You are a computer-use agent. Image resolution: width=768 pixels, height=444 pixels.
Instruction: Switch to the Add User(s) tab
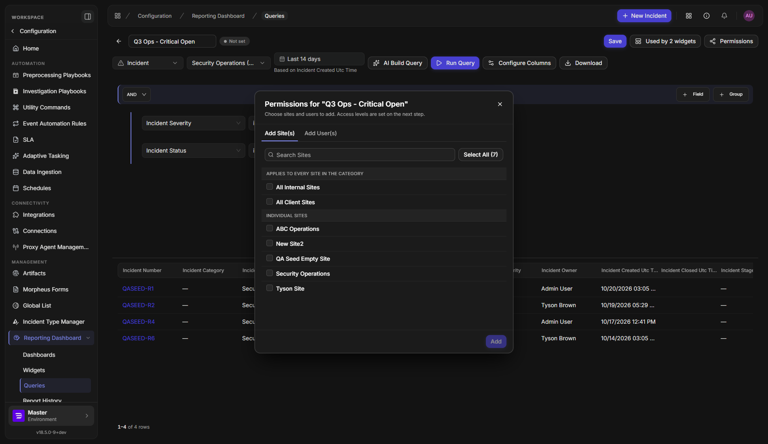pyautogui.click(x=321, y=133)
